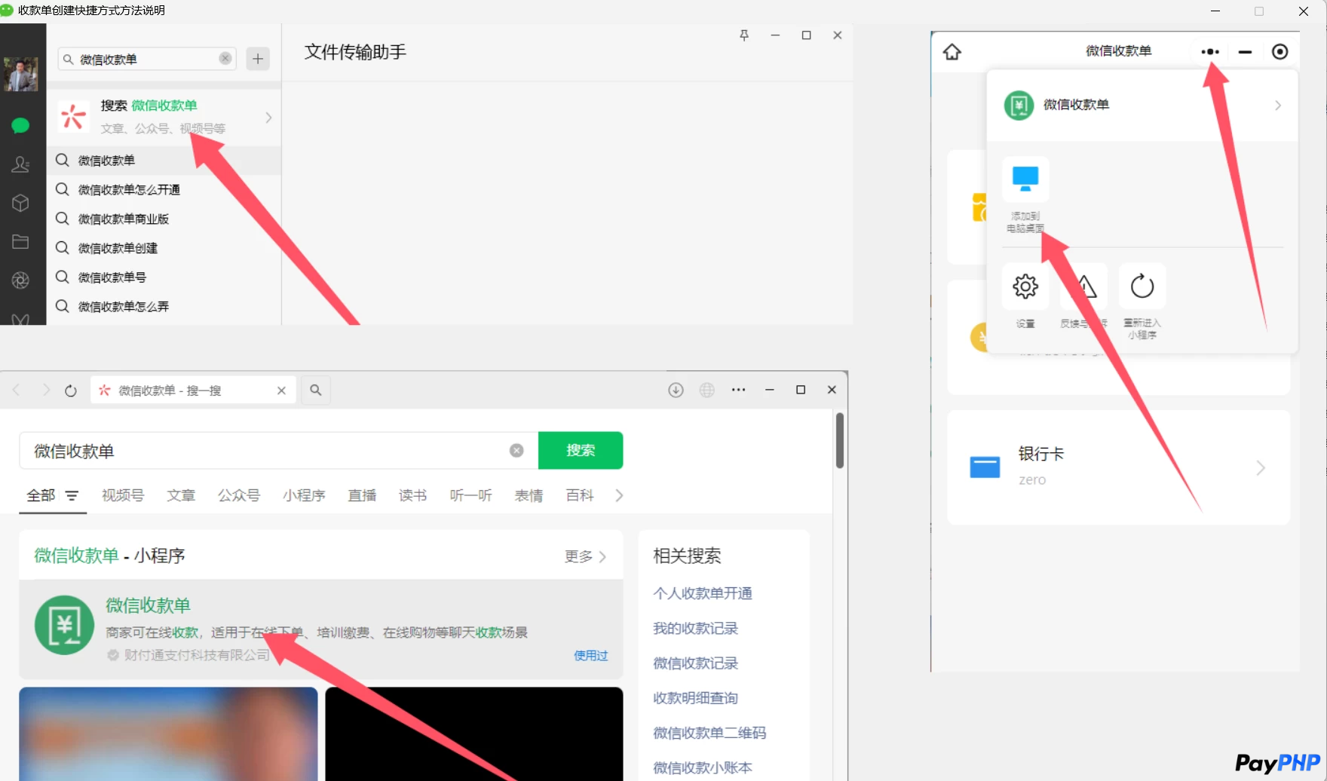The image size is (1327, 781).
Task: Open the three-dot menu in 搜一搜 window
Action: tap(738, 390)
